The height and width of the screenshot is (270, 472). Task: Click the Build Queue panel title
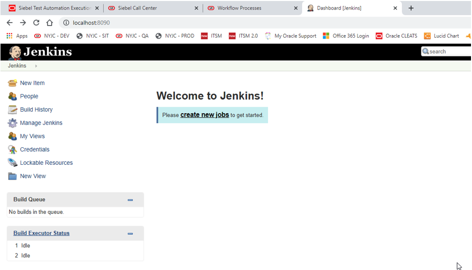click(x=29, y=199)
